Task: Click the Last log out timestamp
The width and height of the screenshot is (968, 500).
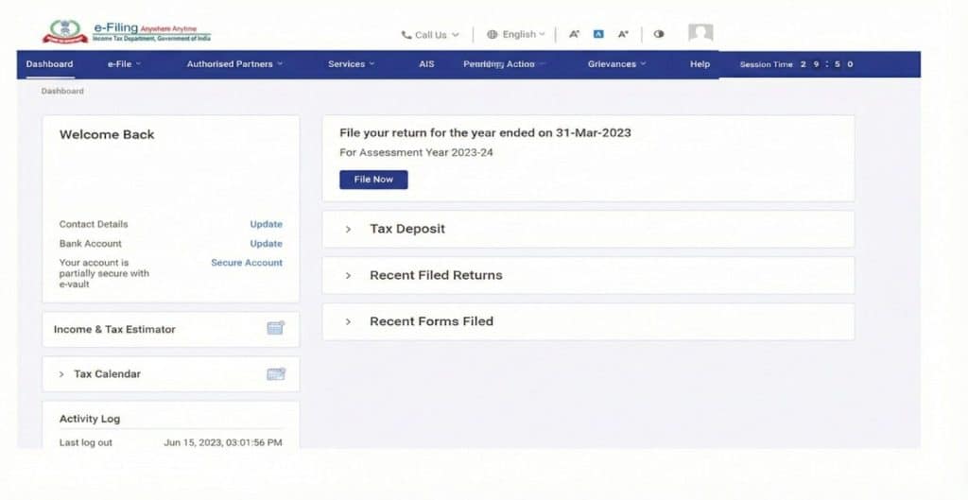Action: (x=223, y=442)
